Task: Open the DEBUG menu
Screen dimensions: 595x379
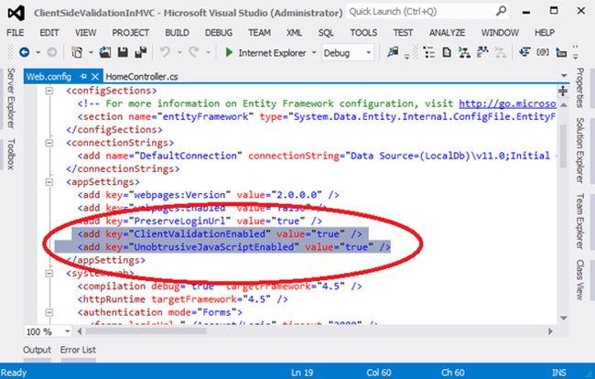Action: point(219,33)
